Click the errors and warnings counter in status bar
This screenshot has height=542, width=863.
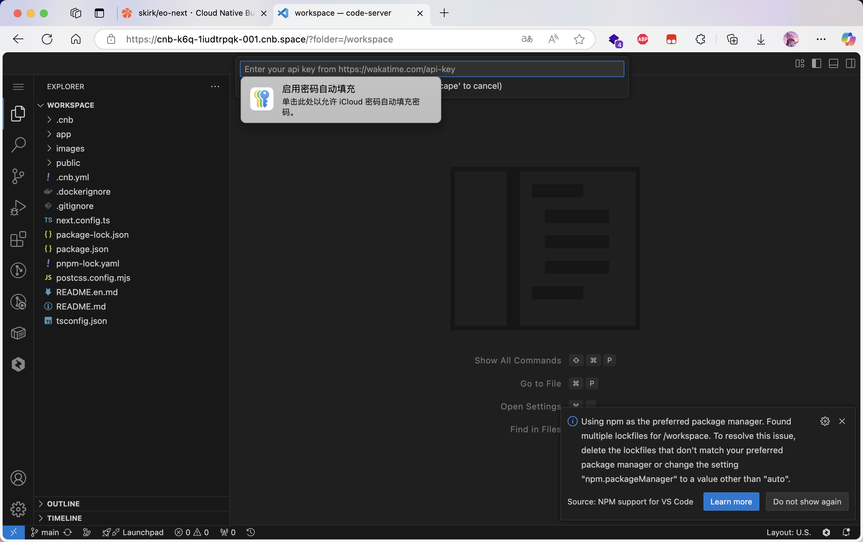[192, 532]
